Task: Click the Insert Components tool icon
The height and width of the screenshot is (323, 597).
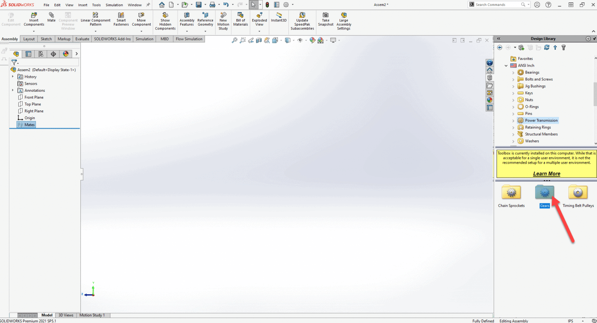Action: (x=34, y=15)
